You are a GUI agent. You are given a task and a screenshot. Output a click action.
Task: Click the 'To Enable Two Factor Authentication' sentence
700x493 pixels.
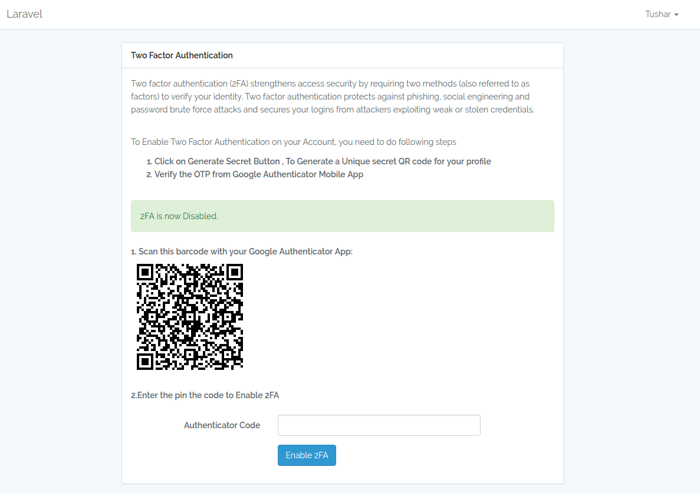pos(294,142)
